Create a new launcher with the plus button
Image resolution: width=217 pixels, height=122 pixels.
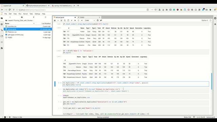pyautogui.click(x=10, y=17)
